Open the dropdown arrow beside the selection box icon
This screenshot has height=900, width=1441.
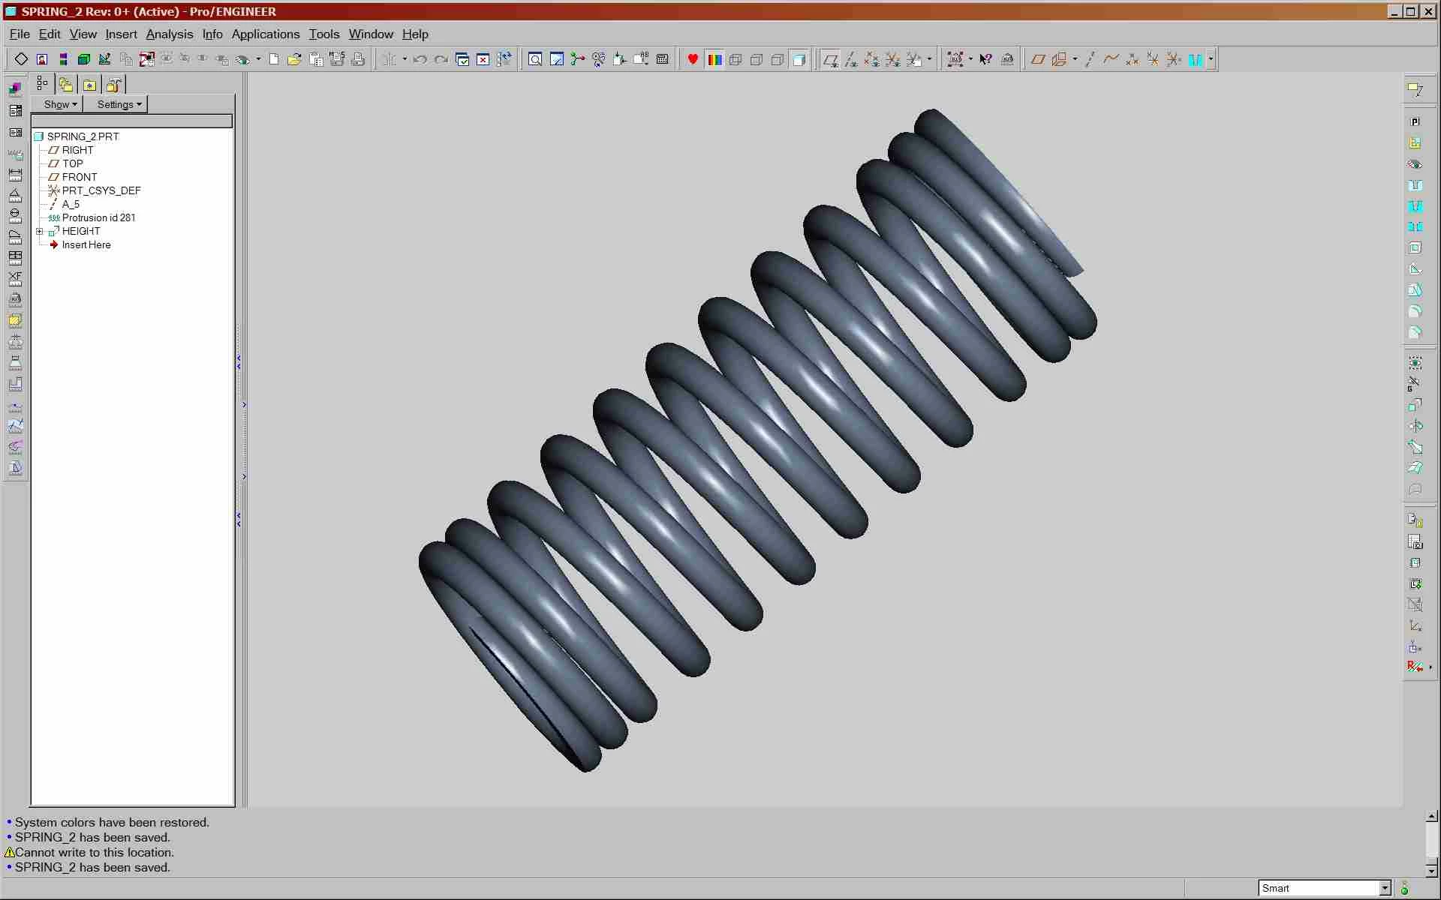970,59
